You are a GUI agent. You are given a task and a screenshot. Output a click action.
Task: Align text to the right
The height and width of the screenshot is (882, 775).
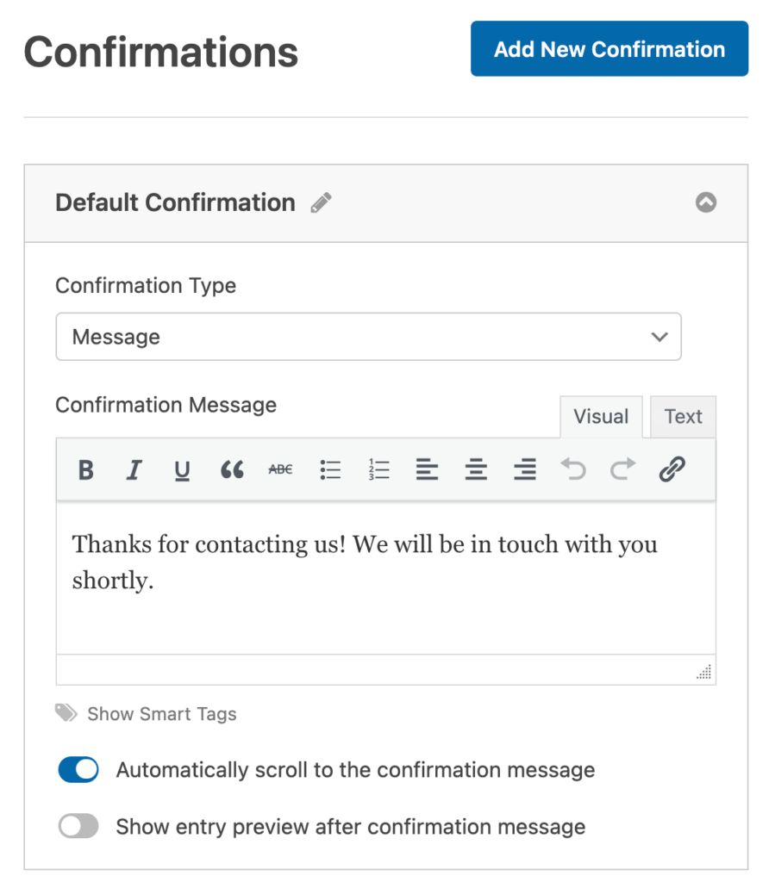tap(524, 469)
